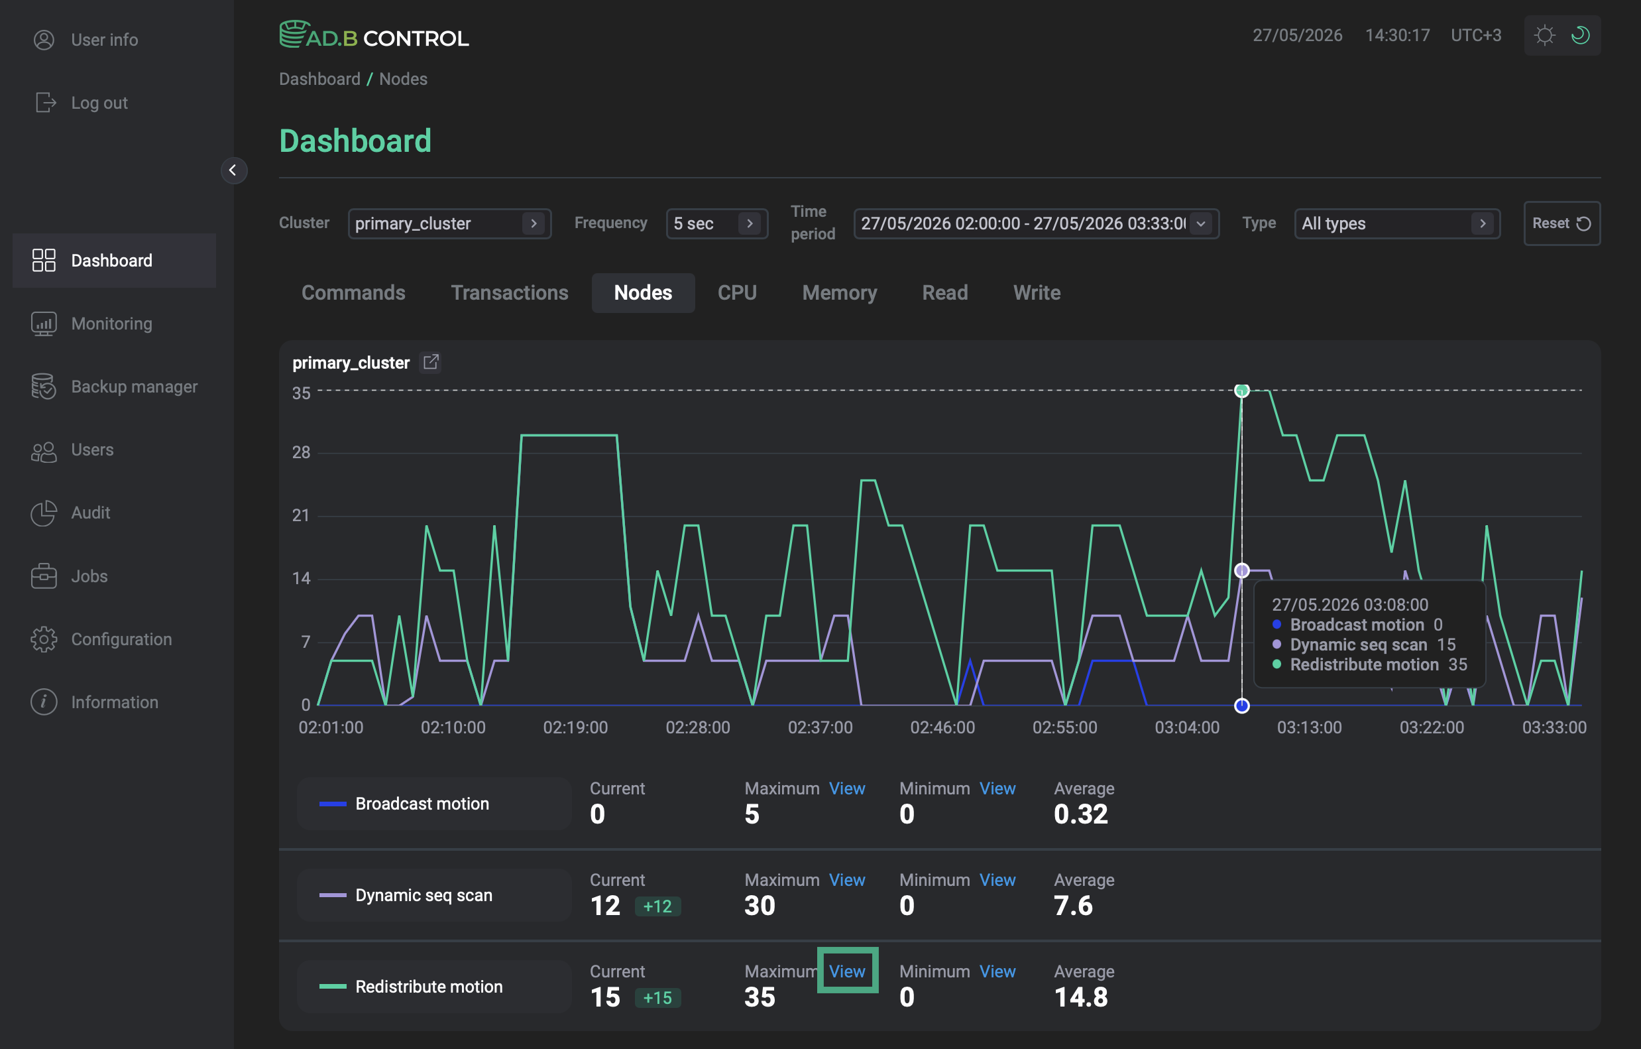Open Configuration gear icon in sidebar
This screenshot has height=1049, width=1641.
(44, 639)
